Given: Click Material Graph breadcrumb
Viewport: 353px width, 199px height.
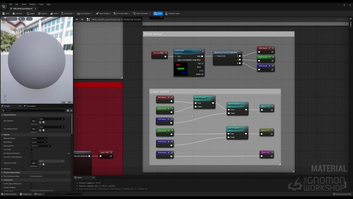Looking at the screenshot, I should click(x=132, y=19).
